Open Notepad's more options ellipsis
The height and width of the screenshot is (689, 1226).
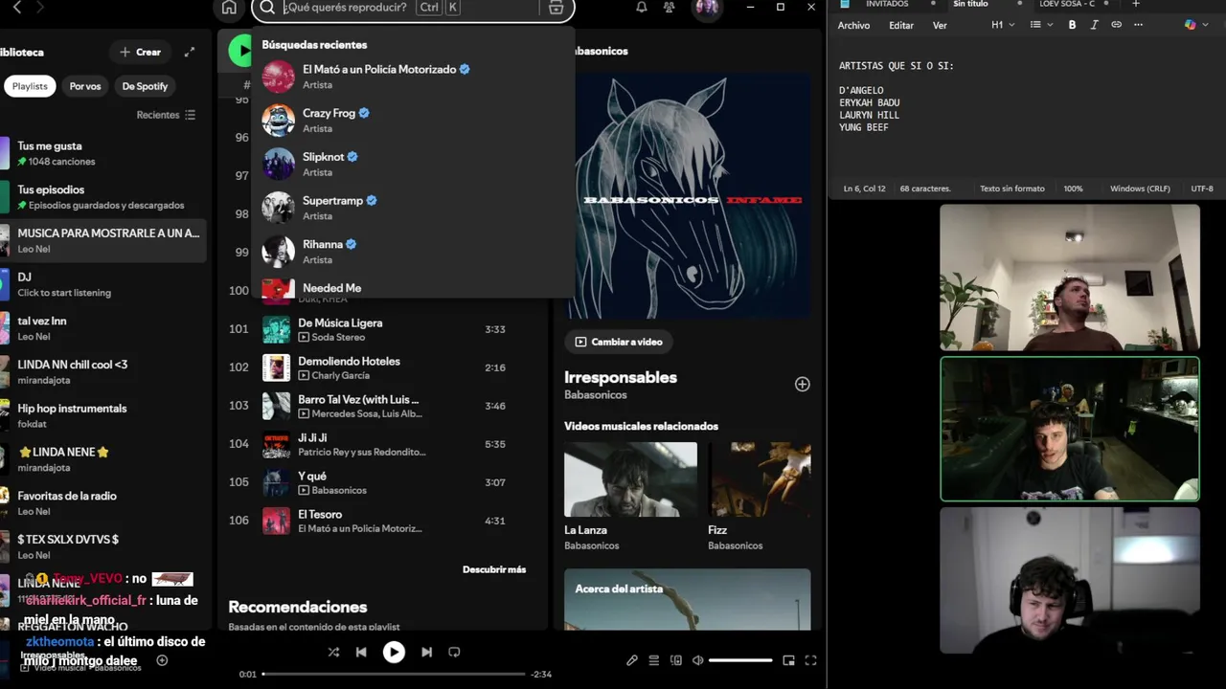1138,25
